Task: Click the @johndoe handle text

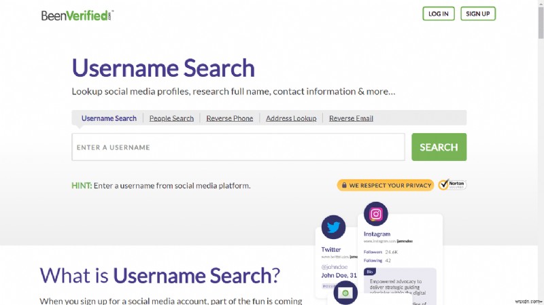Action: point(335,267)
